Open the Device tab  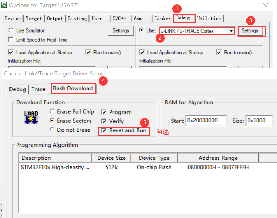click(x=13, y=18)
